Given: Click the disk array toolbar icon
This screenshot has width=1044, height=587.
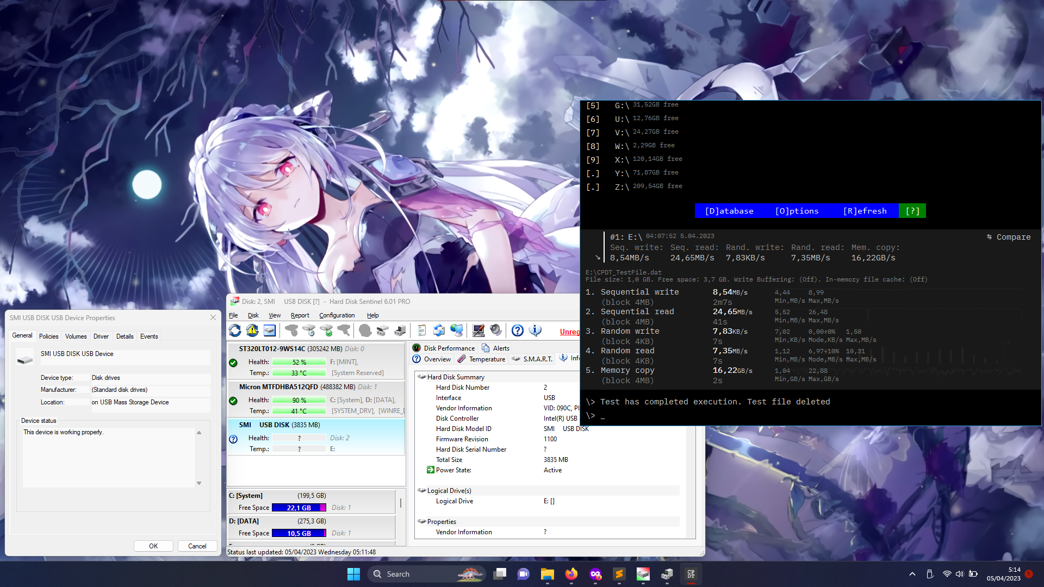Looking at the screenshot, I should tap(383, 330).
